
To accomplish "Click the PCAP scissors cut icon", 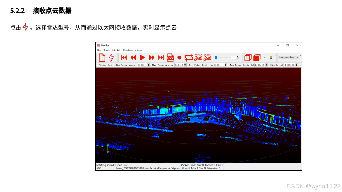I will click(x=198, y=57).
